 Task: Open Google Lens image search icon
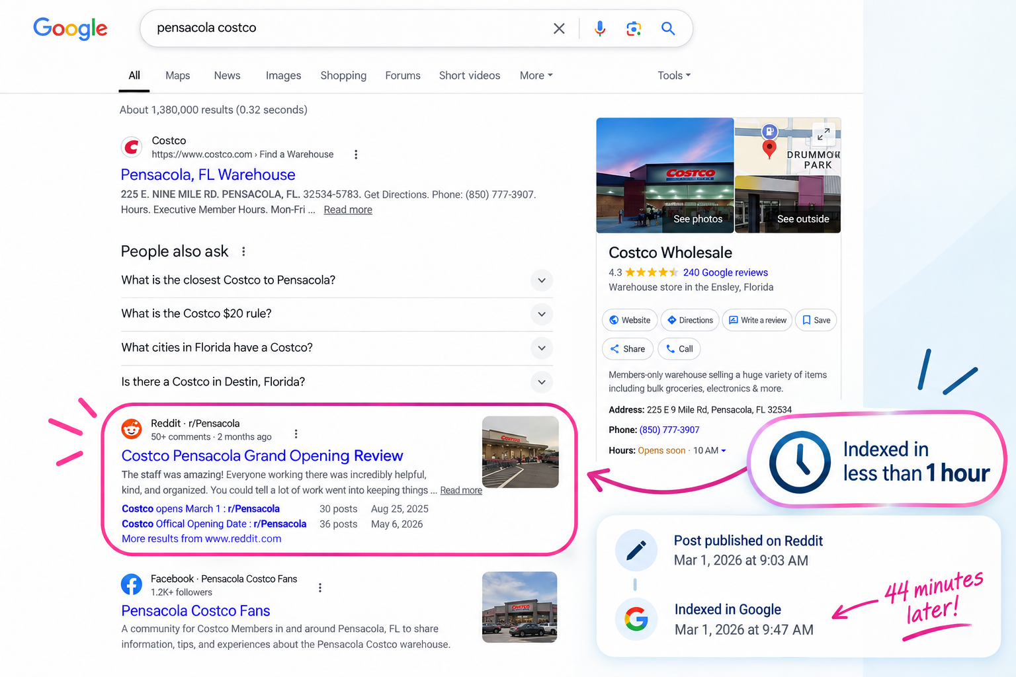(x=634, y=28)
